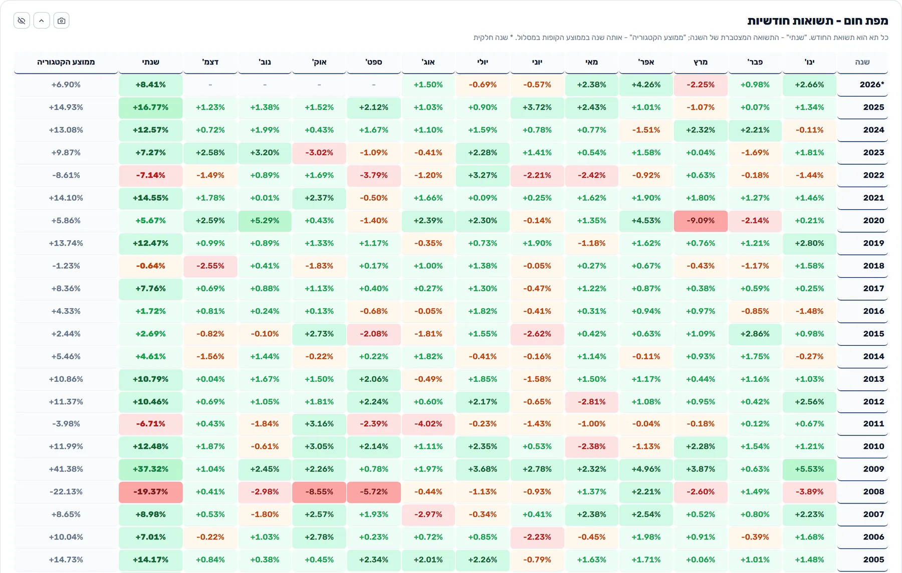Toggle heatmap visibility with crossed-eye icon
The image size is (902, 573).
[x=22, y=21]
